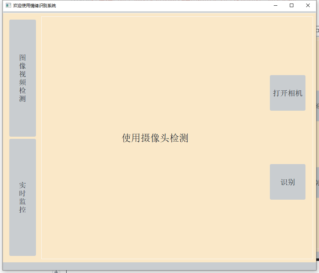Maximize the 欢迎使用情绪识别系统 window

[292, 5]
